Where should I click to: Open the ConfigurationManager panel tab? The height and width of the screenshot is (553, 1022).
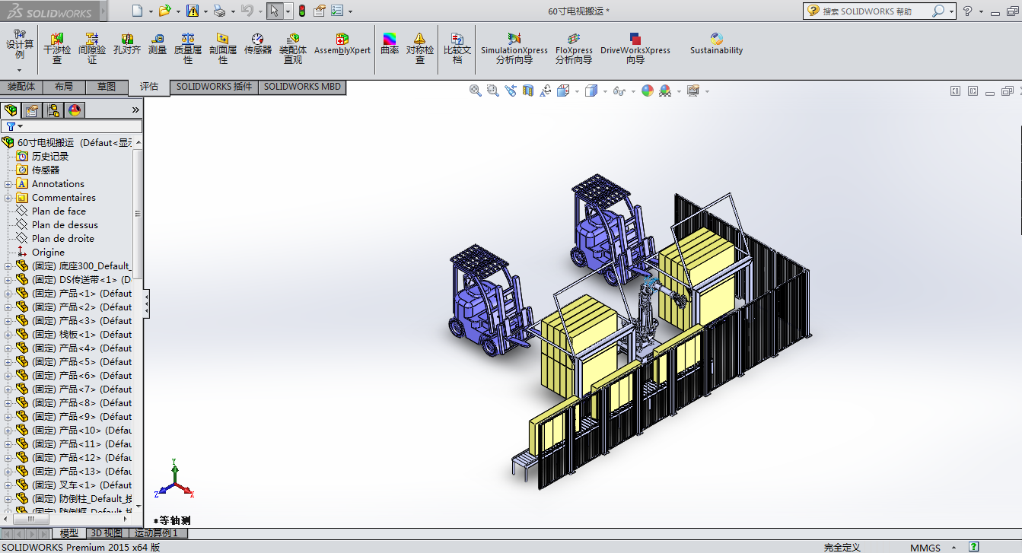click(x=53, y=110)
